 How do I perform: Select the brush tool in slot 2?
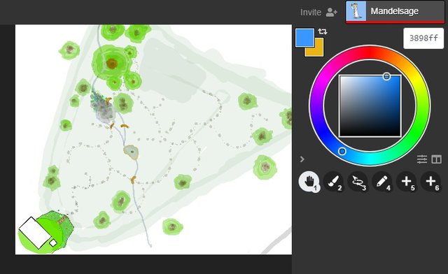click(x=333, y=181)
